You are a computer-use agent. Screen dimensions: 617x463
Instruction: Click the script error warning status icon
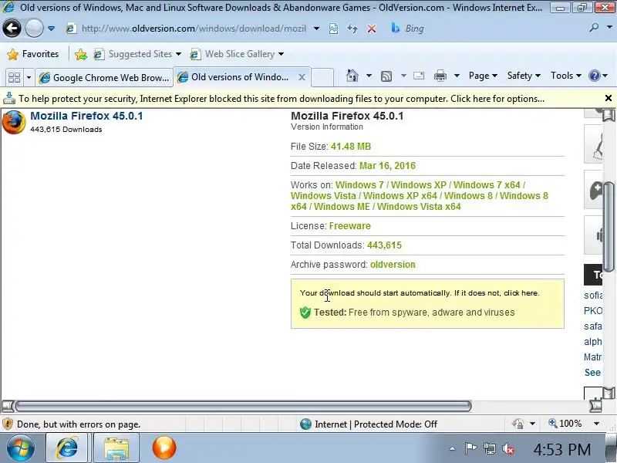tap(8, 424)
